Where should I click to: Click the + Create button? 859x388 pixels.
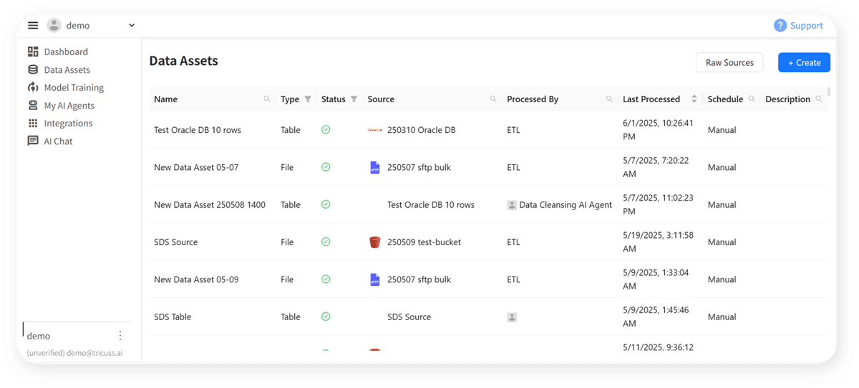tap(804, 63)
